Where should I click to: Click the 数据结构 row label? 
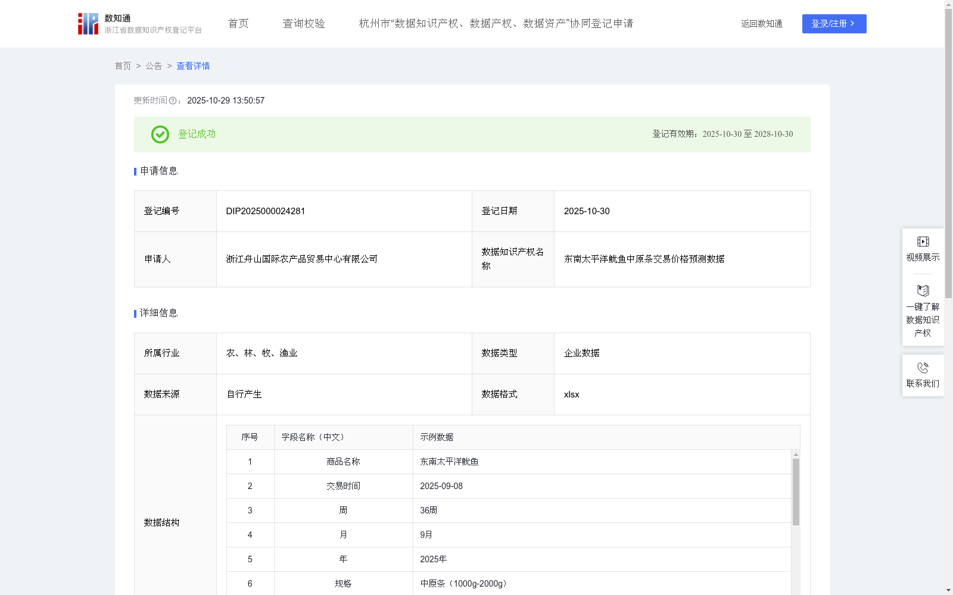[x=161, y=523]
